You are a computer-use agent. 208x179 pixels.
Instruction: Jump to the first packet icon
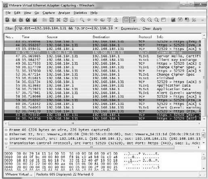(109, 20)
